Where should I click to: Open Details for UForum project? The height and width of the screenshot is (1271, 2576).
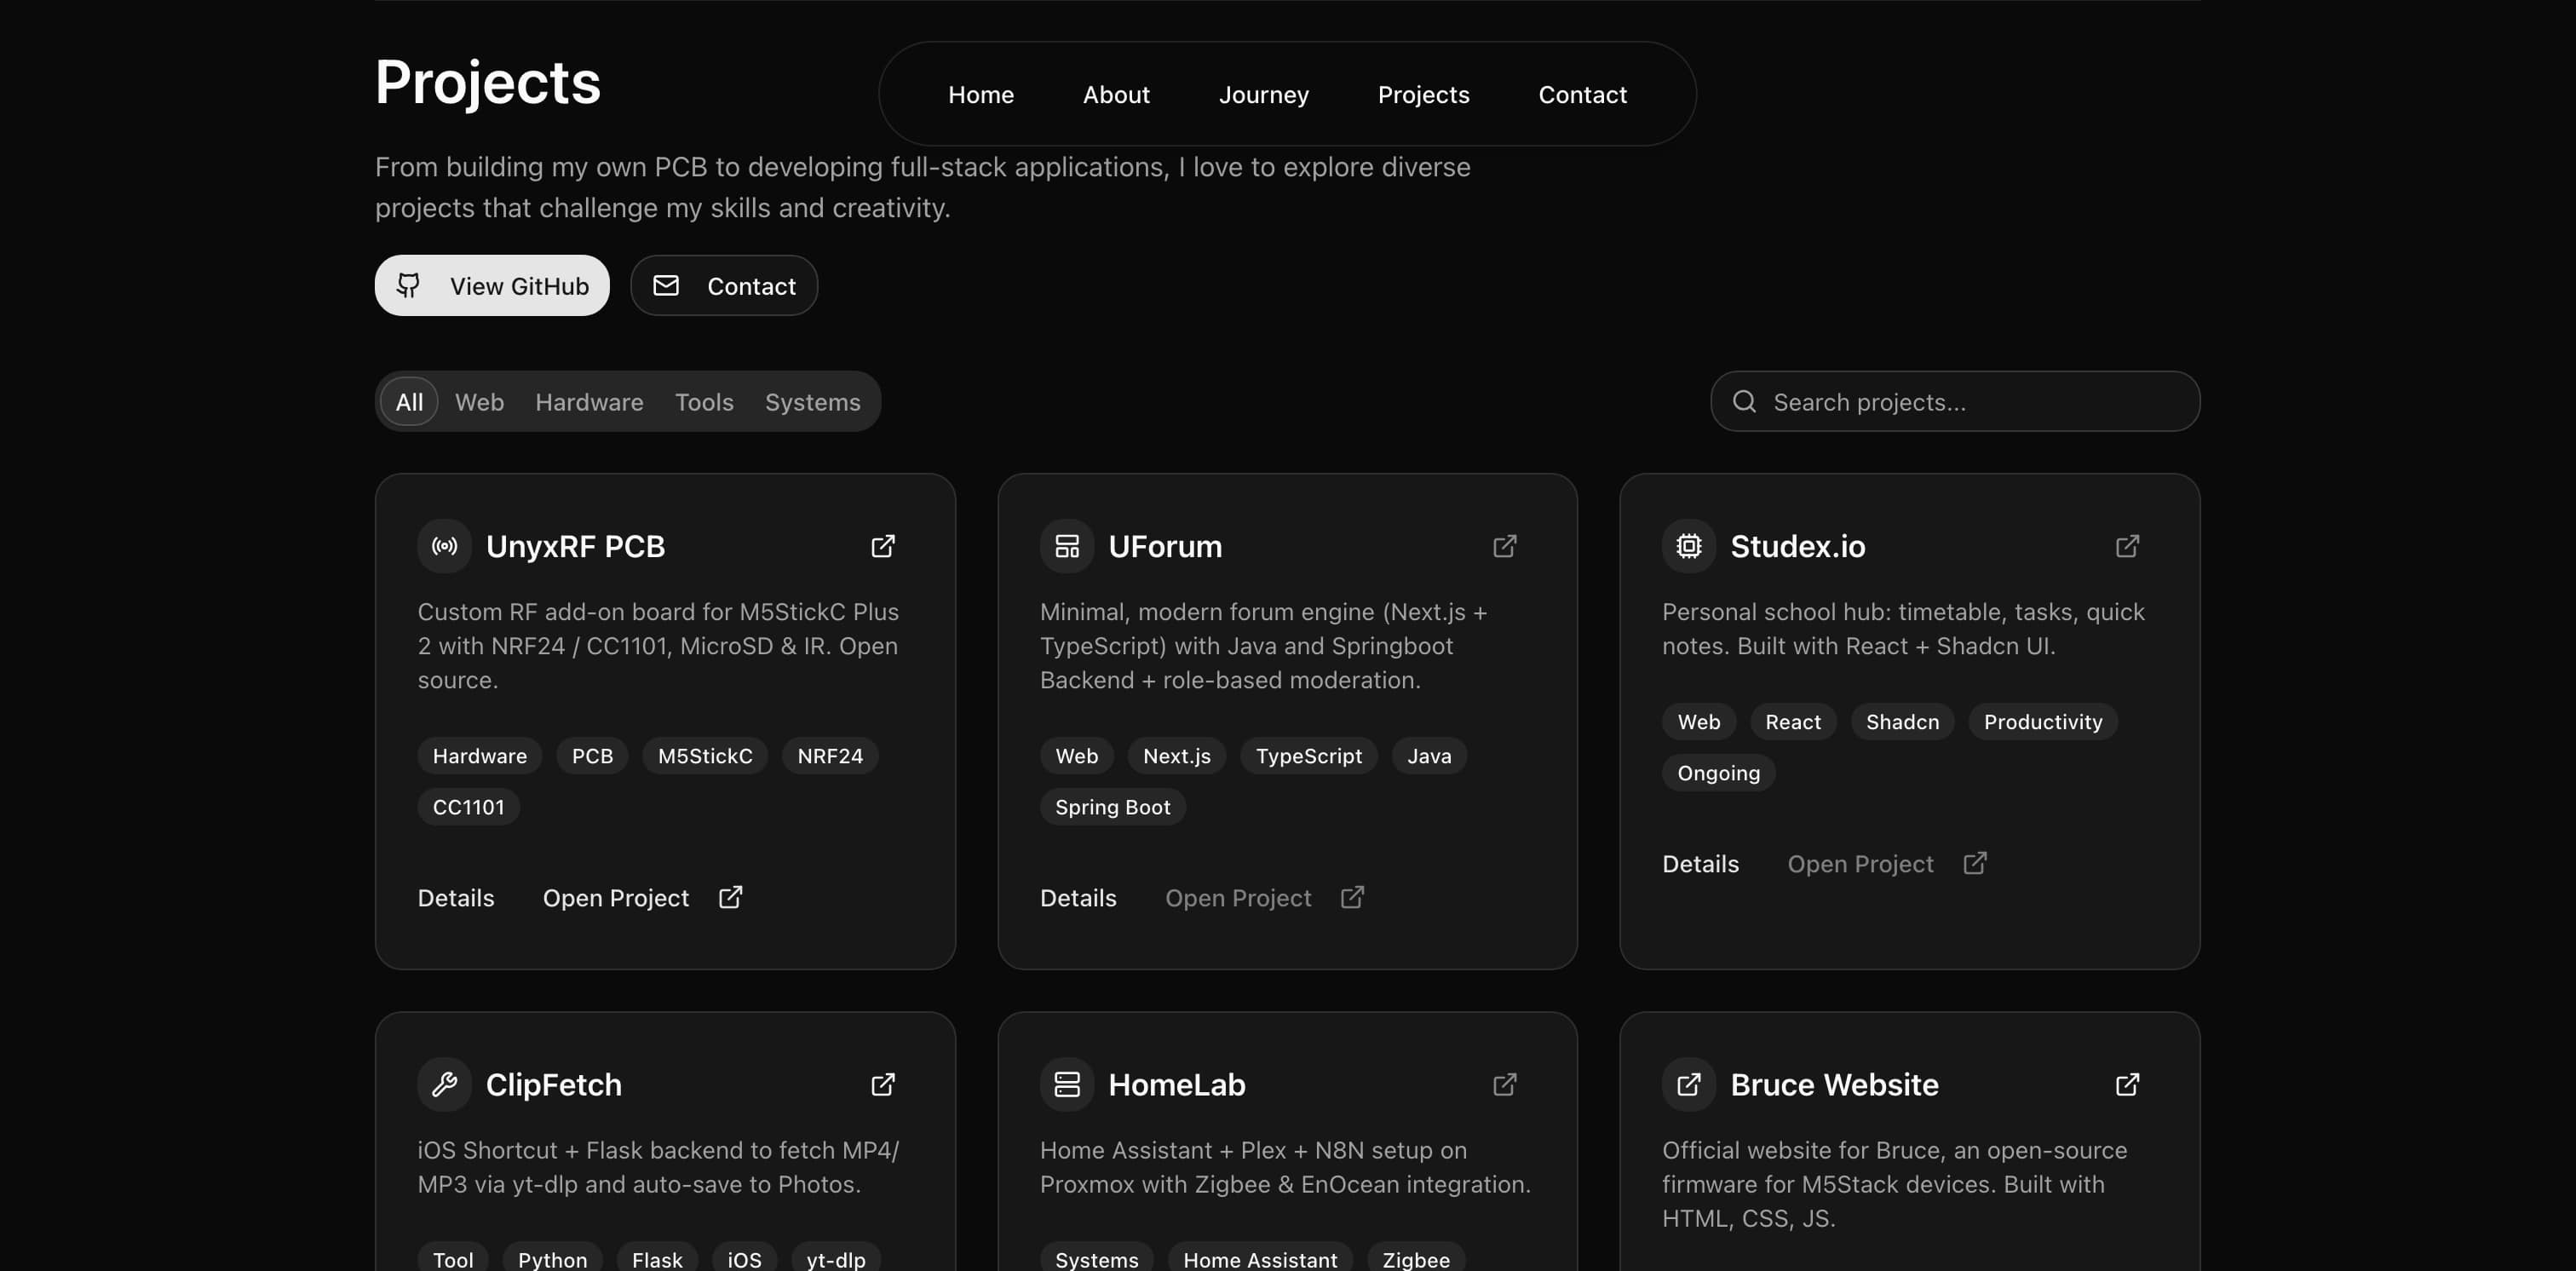[x=1078, y=898]
